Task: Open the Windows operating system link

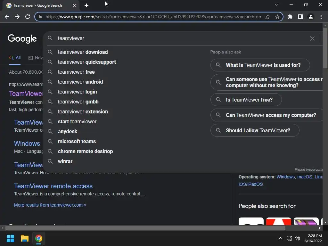Action: coord(285,177)
